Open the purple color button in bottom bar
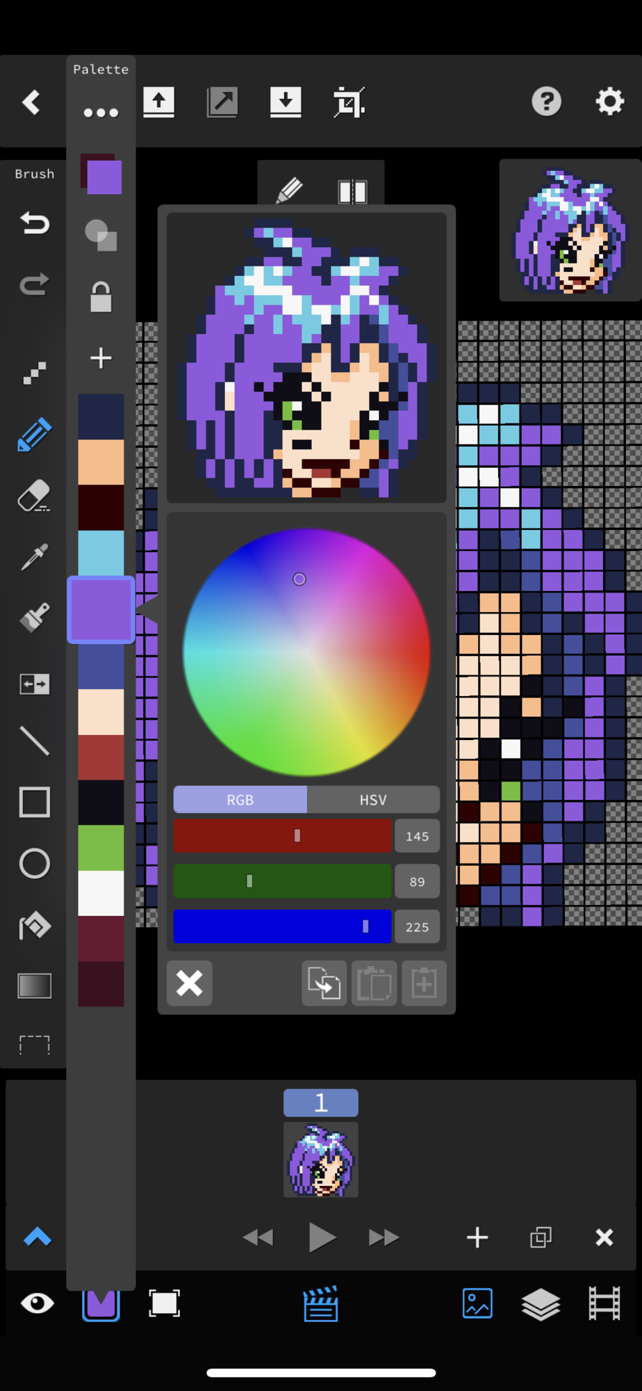 coord(101,1304)
